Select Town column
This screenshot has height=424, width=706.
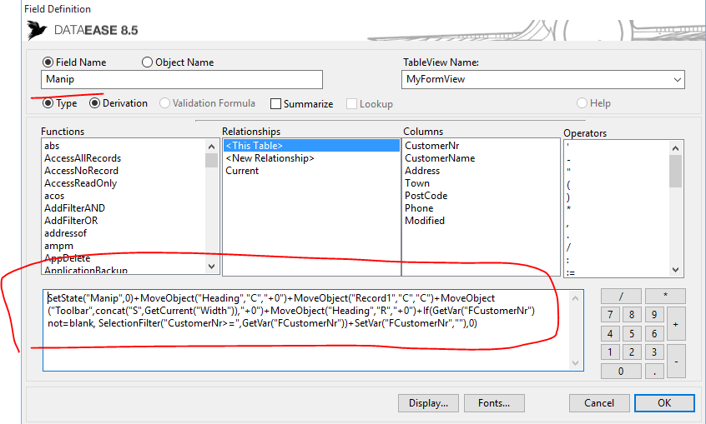[x=417, y=183]
